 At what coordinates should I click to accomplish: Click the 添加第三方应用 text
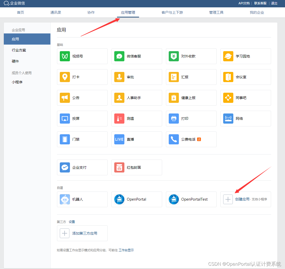point(85,233)
